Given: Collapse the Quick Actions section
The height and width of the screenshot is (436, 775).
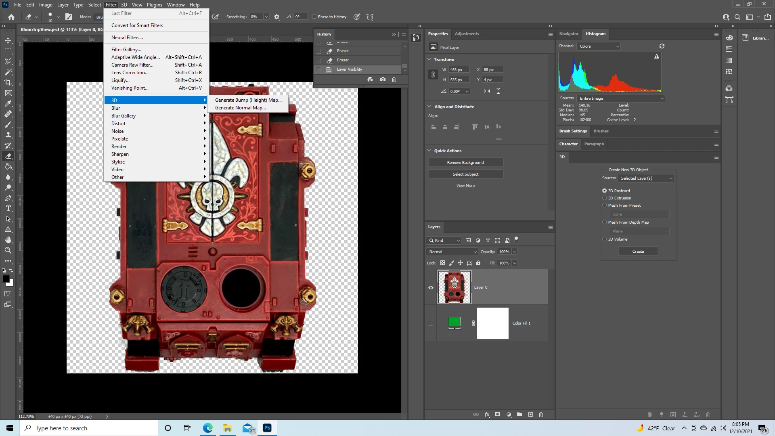Looking at the screenshot, I should coord(429,151).
